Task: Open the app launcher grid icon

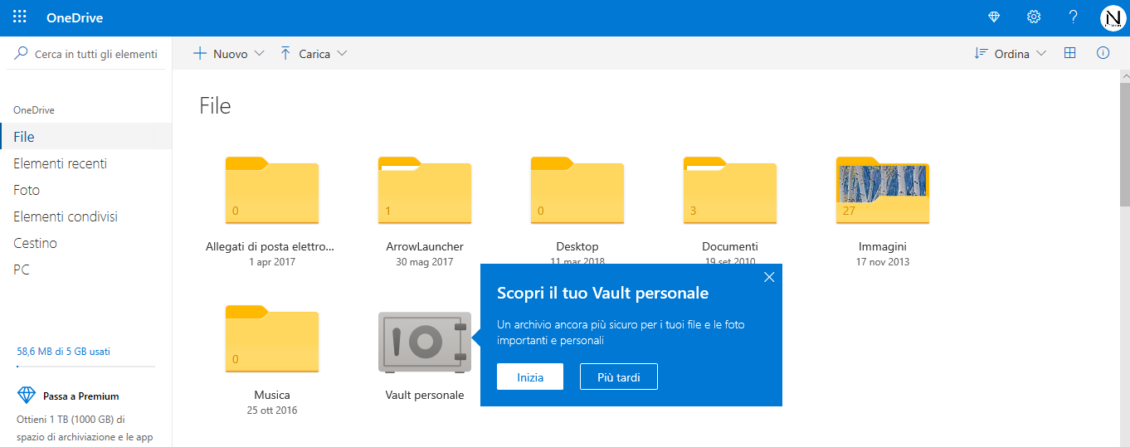Action: click(x=20, y=17)
